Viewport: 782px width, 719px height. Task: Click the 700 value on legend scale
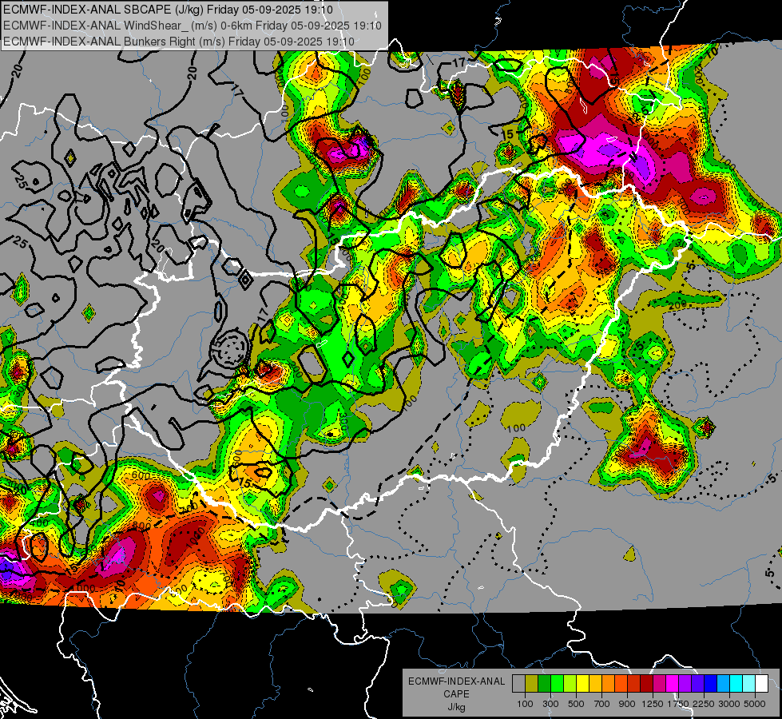[602, 704]
